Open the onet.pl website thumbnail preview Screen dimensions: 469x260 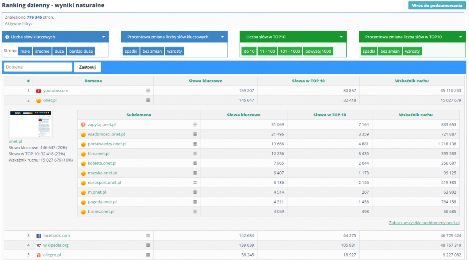click(30, 124)
